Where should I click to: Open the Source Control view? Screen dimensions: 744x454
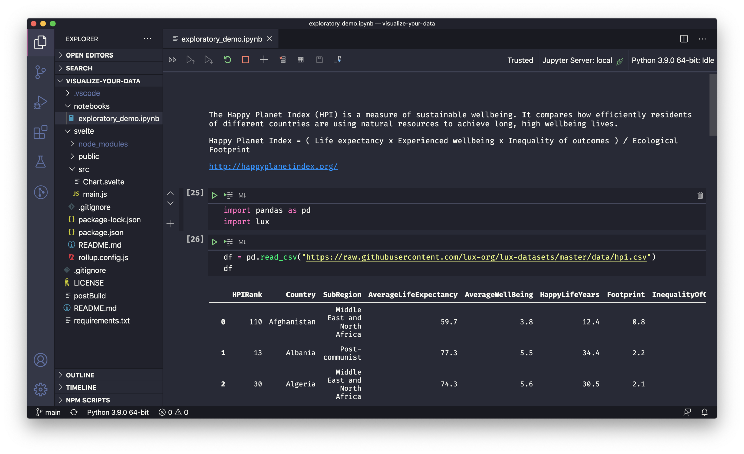pyautogui.click(x=40, y=72)
